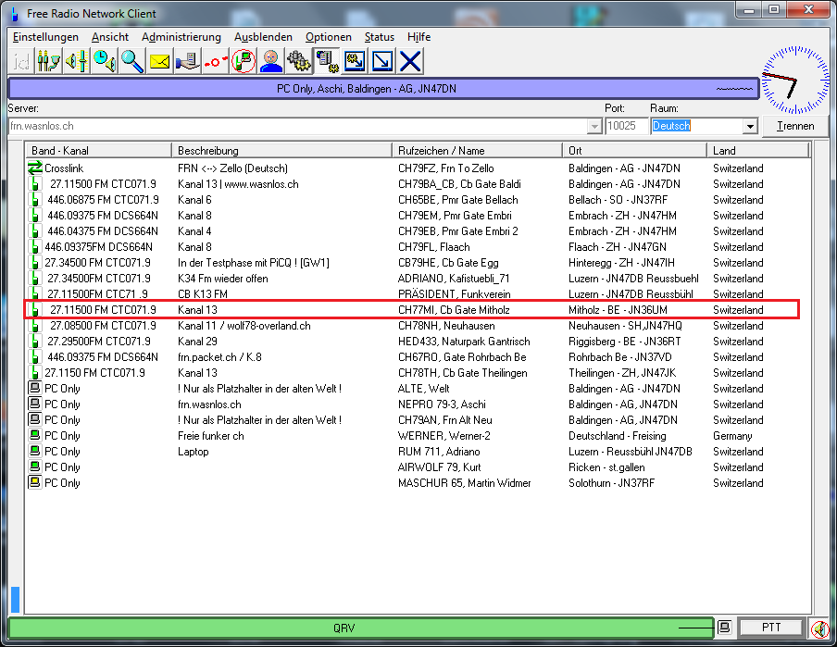Open the Ausblenden menu
The height and width of the screenshot is (647, 837).
tap(263, 37)
